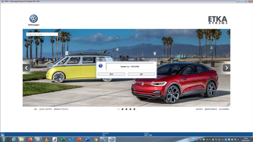253x142 pixels.
Task: Open the LEGAL NOTICE link
Action: [46, 109]
